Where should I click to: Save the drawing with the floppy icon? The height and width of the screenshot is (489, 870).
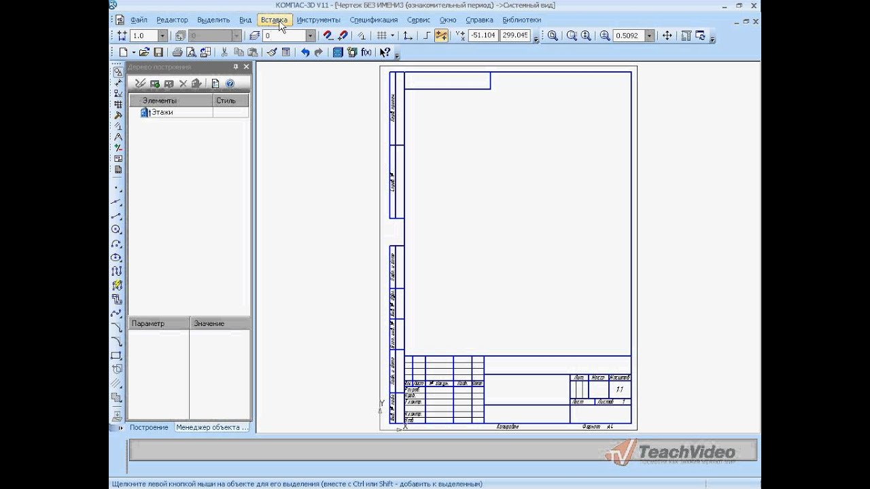(x=158, y=52)
